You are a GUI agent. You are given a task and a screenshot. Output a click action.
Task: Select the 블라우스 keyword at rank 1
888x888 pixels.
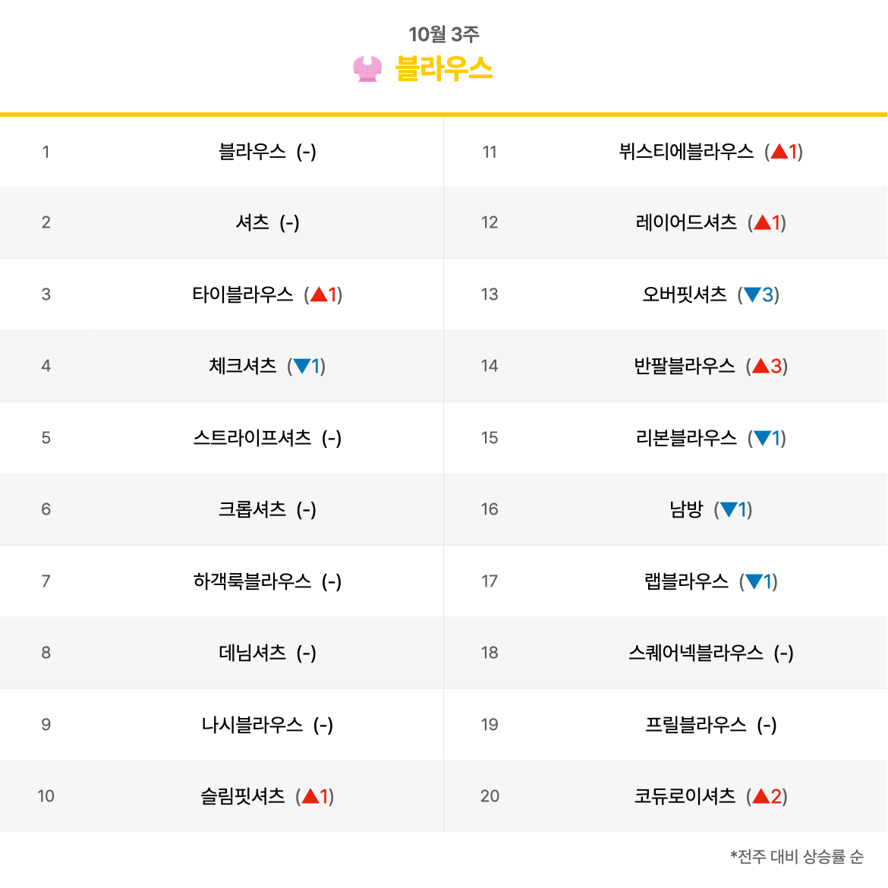[252, 152]
